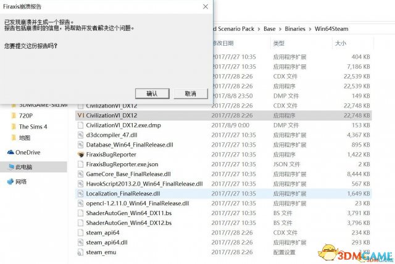This screenshot has width=395, height=264.
Task: Select ShaderAutoGen_Win64_DX12.bs file name
Action: pyautogui.click(x=129, y=223)
